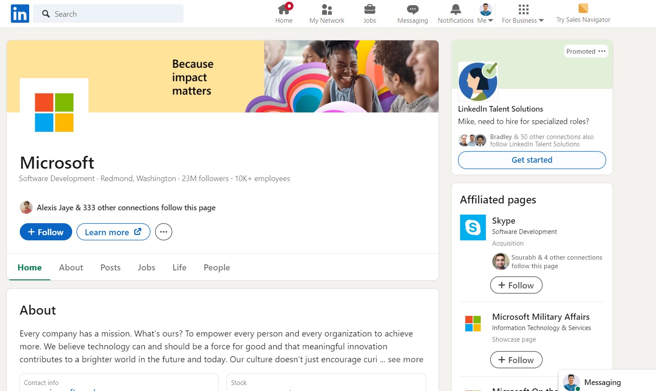
Task: Open the Jobs tab on company page
Action: tap(146, 267)
